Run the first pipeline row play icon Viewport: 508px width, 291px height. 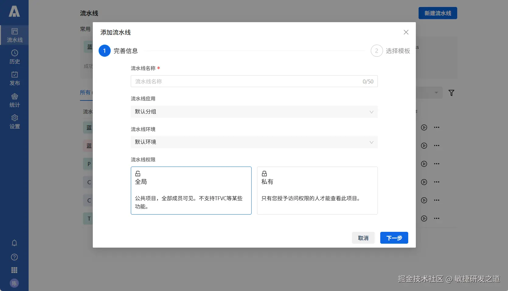click(x=424, y=127)
